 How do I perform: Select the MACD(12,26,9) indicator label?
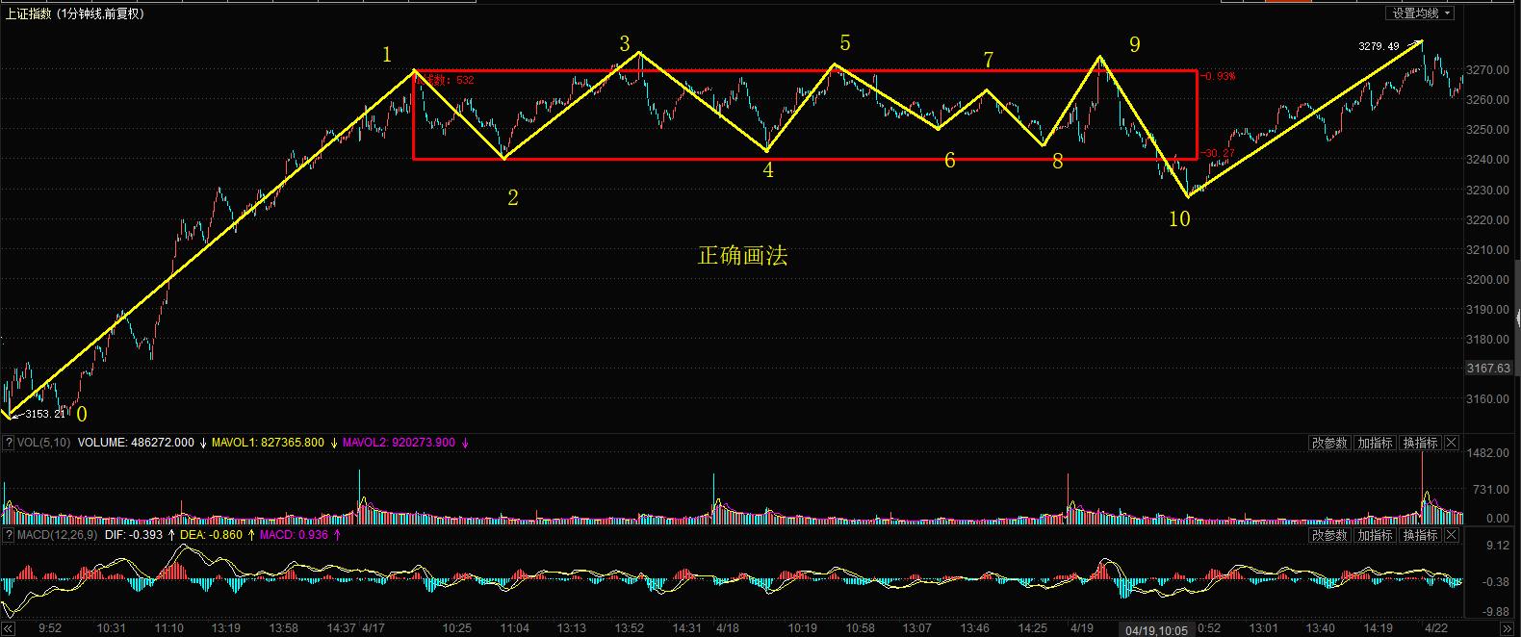(x=58, y=535)
